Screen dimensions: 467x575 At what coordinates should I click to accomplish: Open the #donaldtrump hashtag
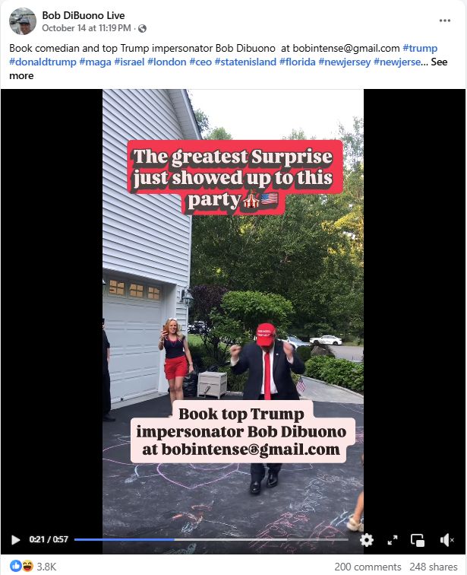(43, 62)
